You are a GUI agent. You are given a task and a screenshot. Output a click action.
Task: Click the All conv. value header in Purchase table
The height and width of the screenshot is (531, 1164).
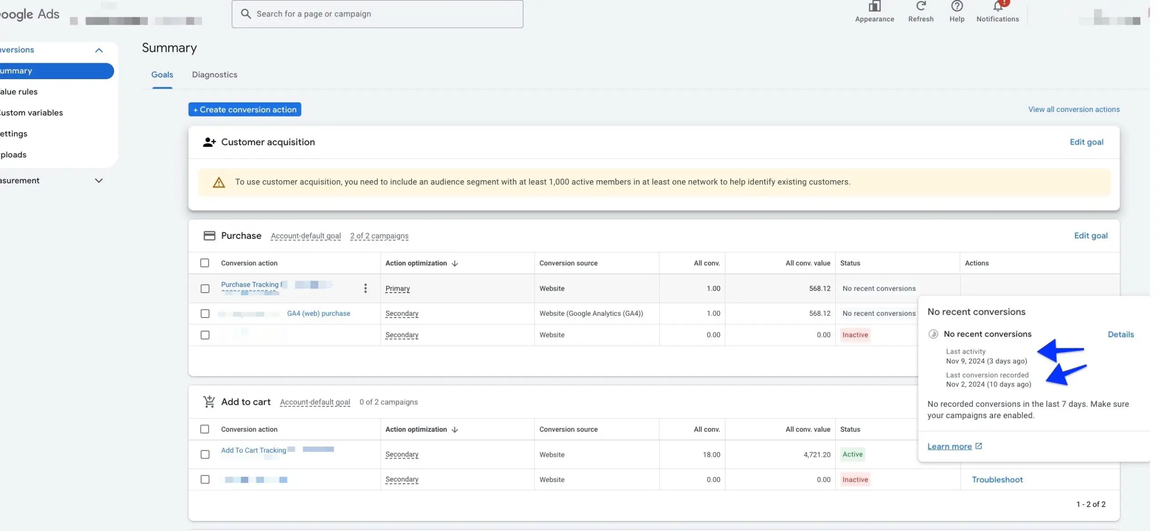click(x=808, y=263)
